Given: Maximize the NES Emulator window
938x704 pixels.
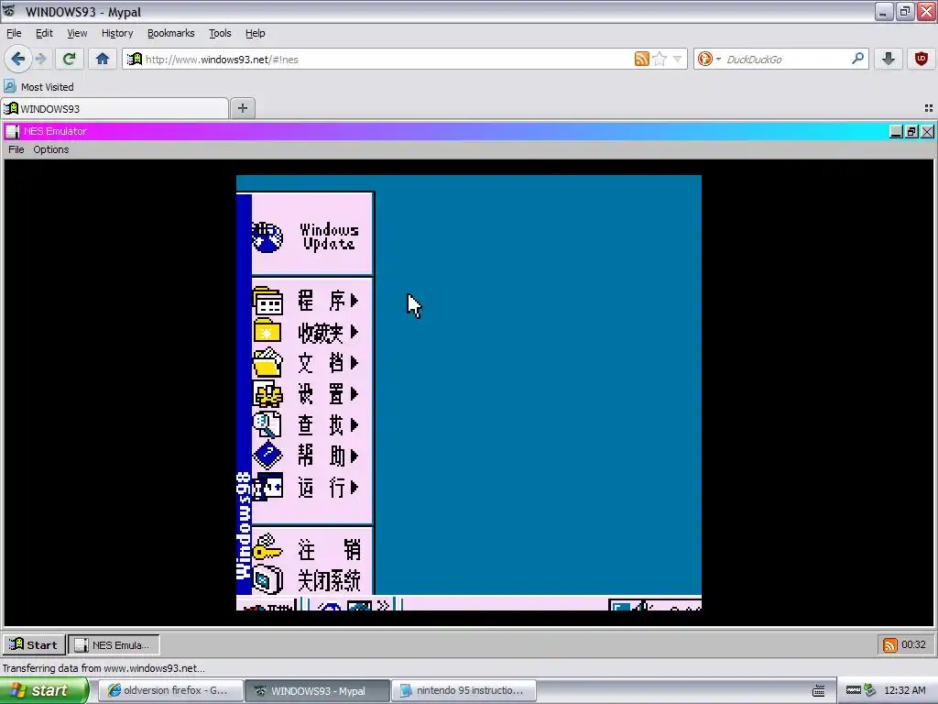Looking at the screenshot, I should point(911,132).
